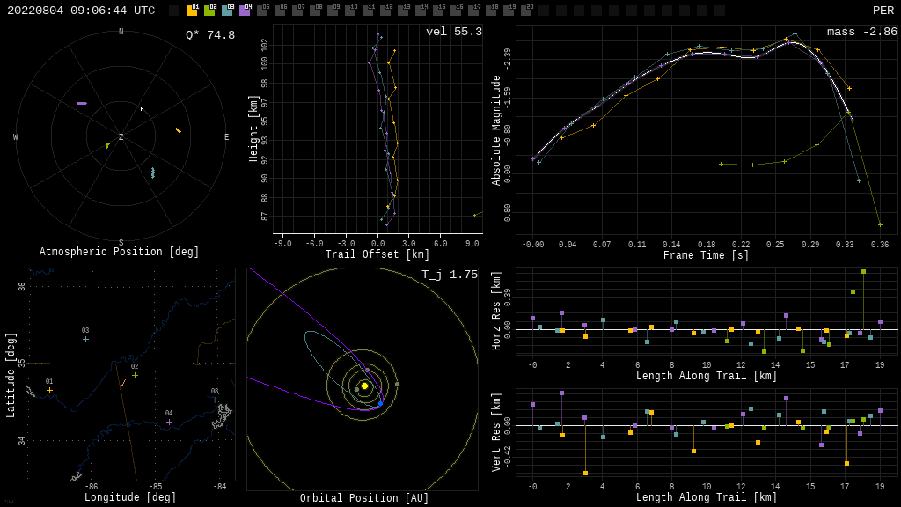Click the PER shower code label
This screenshot has height=507, width=901.
[883, 11]
